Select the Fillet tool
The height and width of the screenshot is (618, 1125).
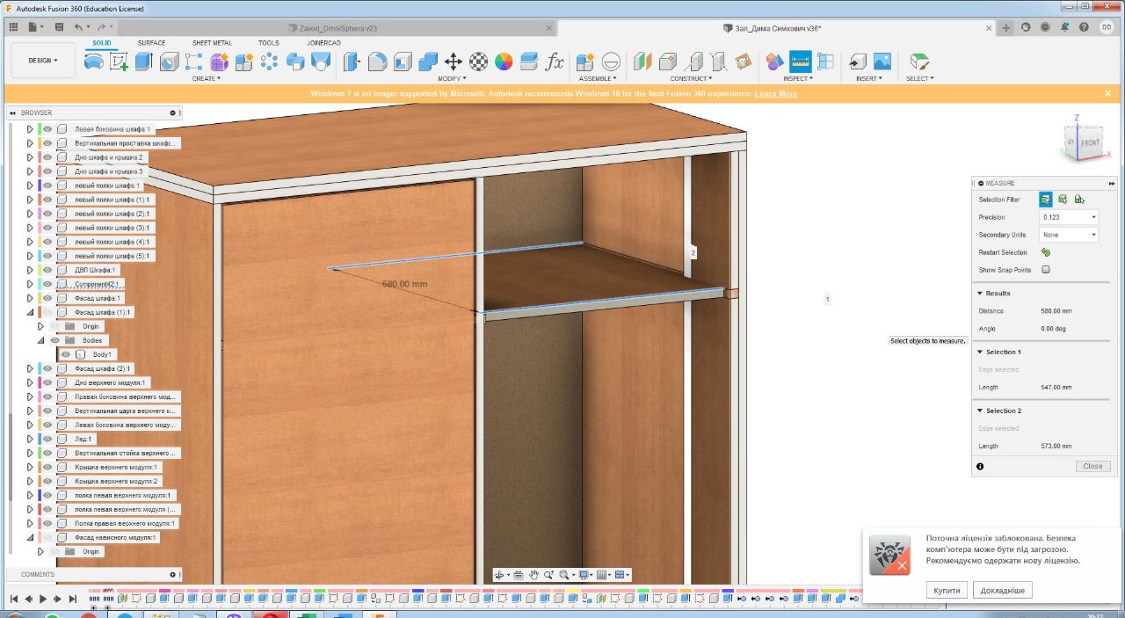click(378, 62)
